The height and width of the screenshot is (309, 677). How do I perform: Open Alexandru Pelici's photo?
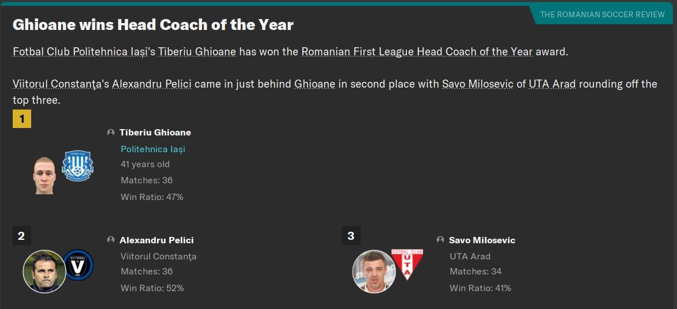[44, 272]
